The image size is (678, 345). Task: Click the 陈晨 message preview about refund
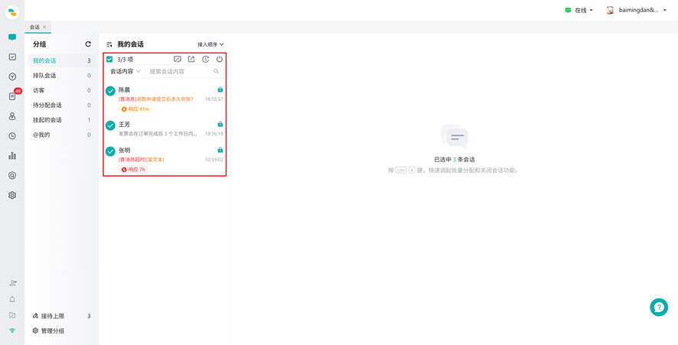click(156, 99)
